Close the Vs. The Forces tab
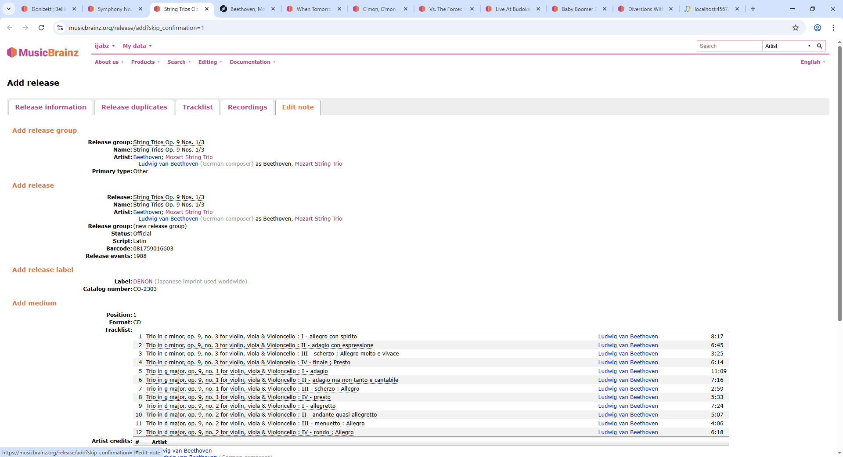This screenshot has width=843, height=457. click(x=472, y=9)
